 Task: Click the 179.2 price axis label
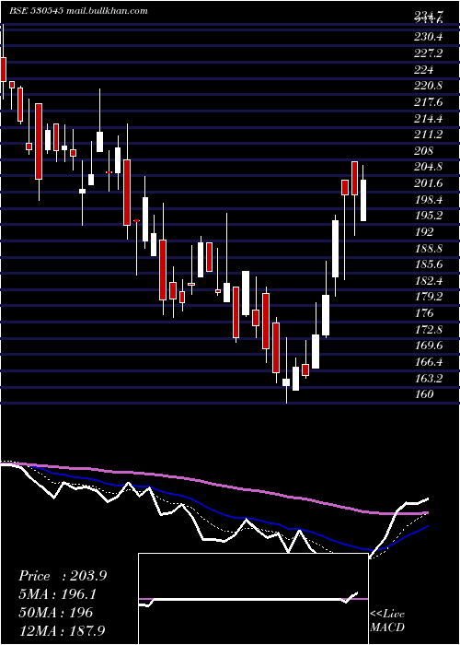[x=428, y=297]
